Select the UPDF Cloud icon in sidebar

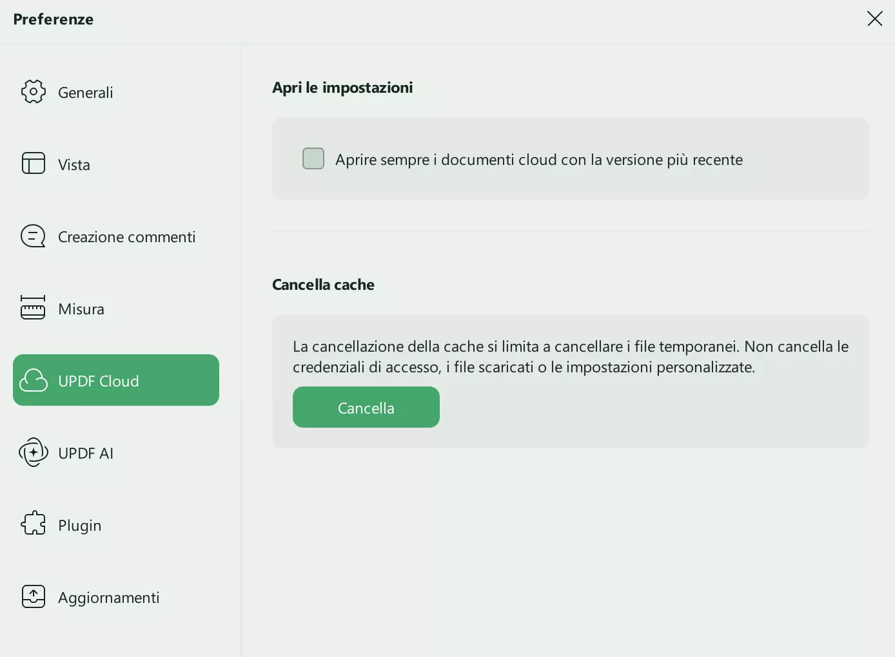tap(34, 380)
